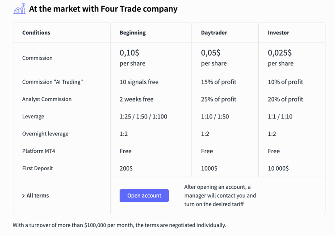Click the manager contact note text
The width and height of the screenshot is (335, 236).
[220, 195]
